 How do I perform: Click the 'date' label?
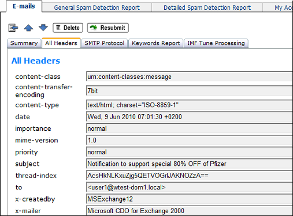(x=23, y=117)
